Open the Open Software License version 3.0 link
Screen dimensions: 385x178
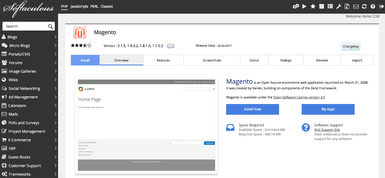tap(299, 97)
